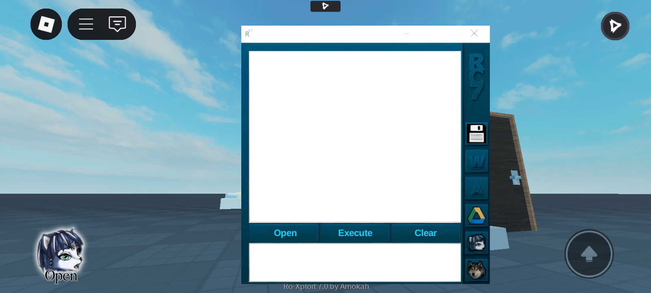The height and width of the screenshot is (293, 651).
Task: Tap the top-right circular arrow icon
Action: [x=615, y=26]
